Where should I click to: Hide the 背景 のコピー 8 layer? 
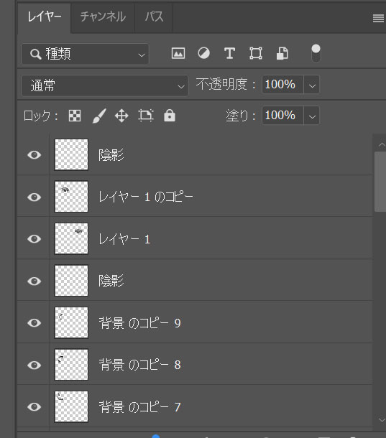point(34,365)
